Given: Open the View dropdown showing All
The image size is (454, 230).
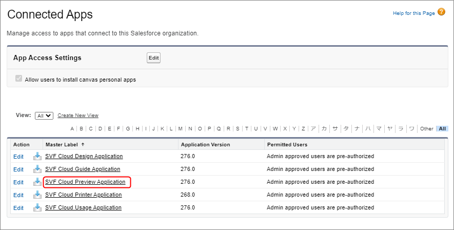Looking at the screenshot, I should pyautogui.click(x=44, y=116).
